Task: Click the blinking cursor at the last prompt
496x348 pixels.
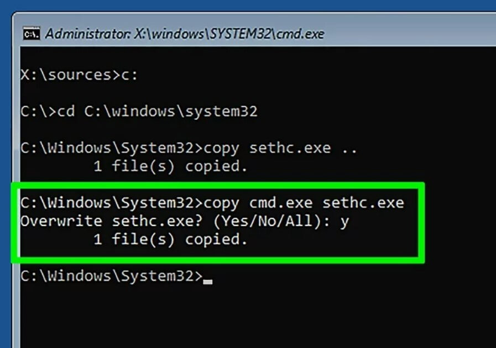Action: click(x=207, y=282)
